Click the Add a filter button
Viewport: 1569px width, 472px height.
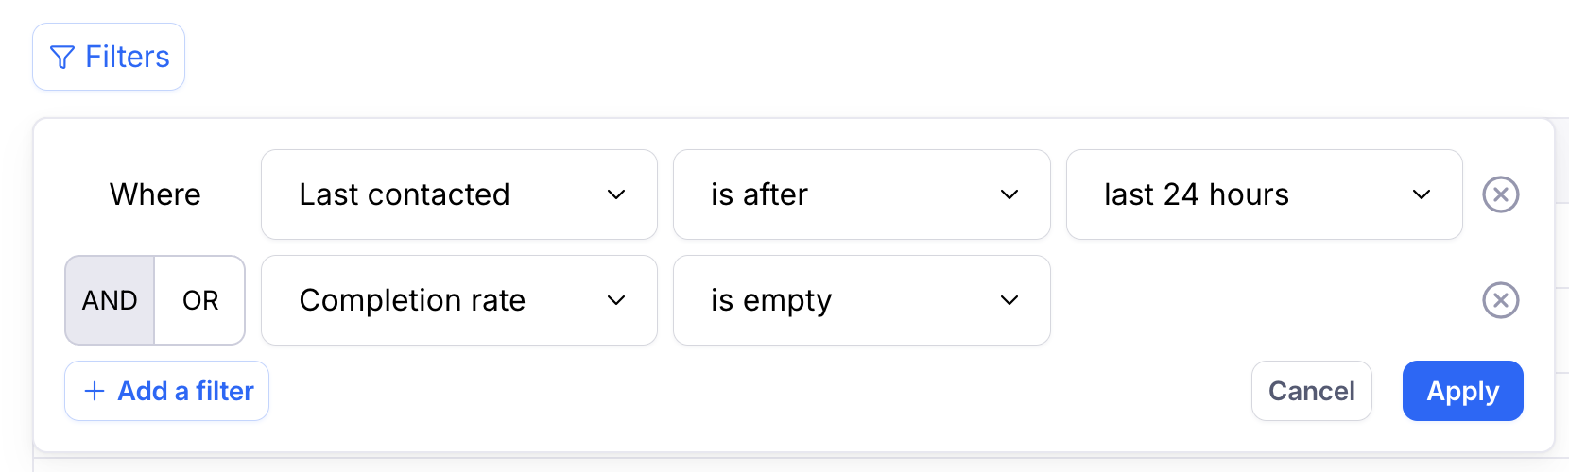click(167, 391)
